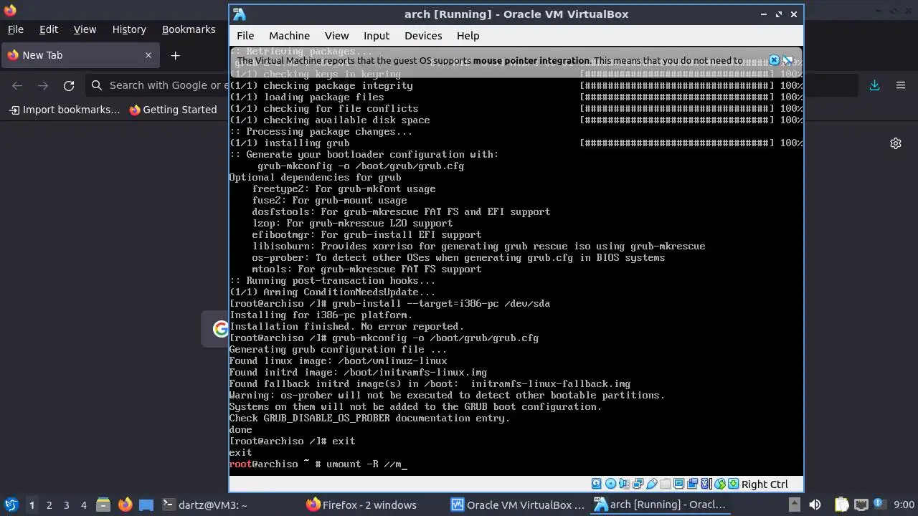Click the Google logo on Firefox new tab page
918x516 pixels.
[x=220, y=329]
